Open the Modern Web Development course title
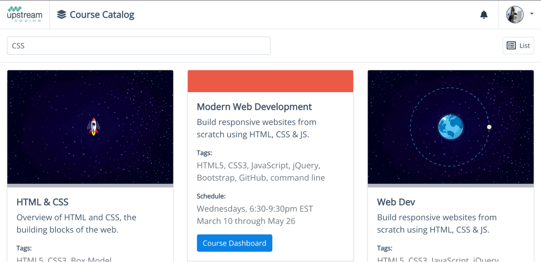Viewport: 541px width, 262px height. [254, 107]
